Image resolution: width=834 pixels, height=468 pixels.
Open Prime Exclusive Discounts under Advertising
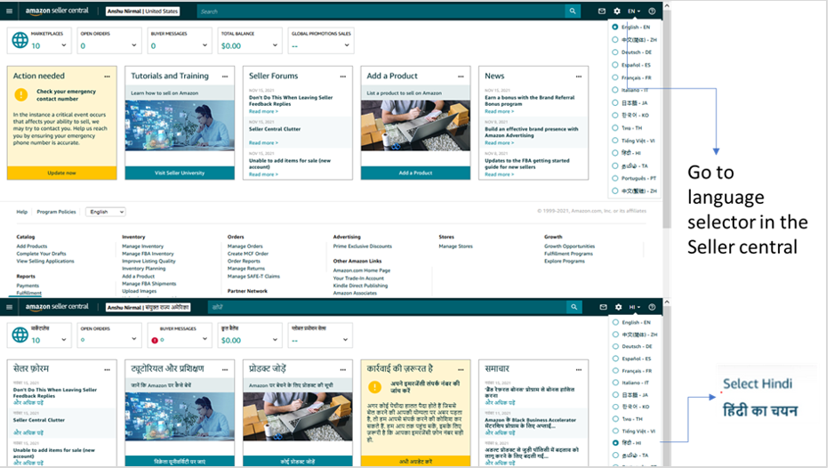pos(362,246)
